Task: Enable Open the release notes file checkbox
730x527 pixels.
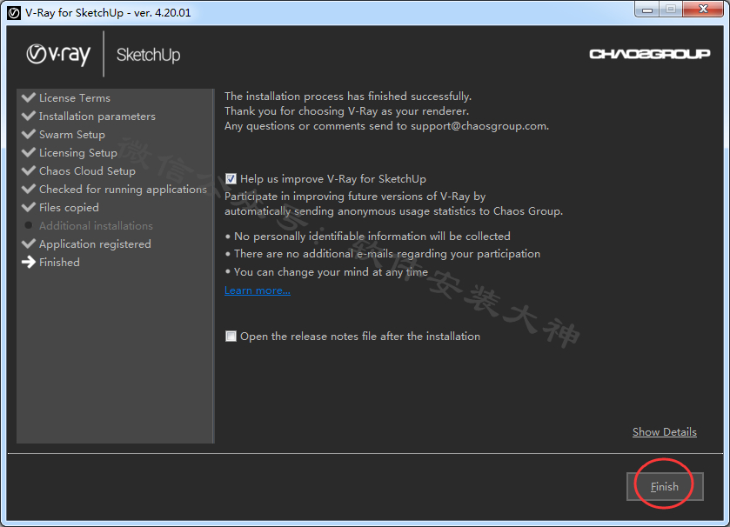Action: (231, 337)
